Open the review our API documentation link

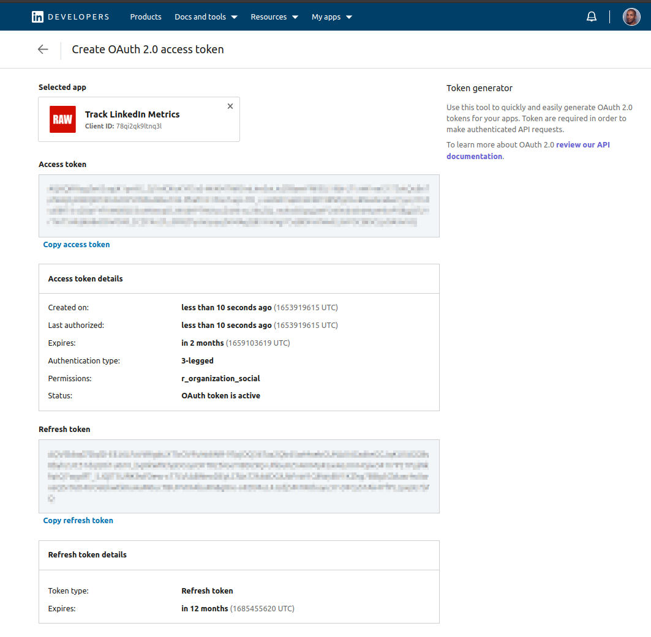click(528, 150)
